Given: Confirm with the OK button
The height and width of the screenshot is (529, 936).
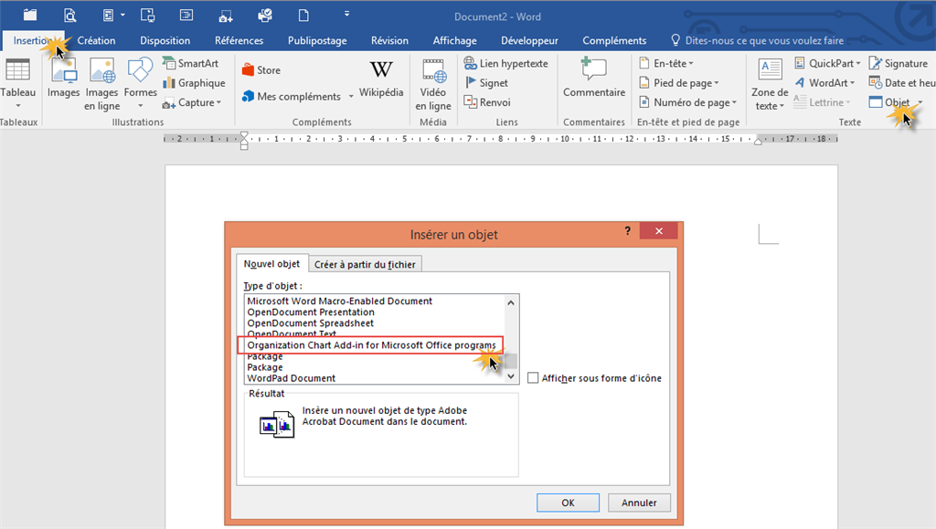Looking at the screenshot, I should coord(568,503).
